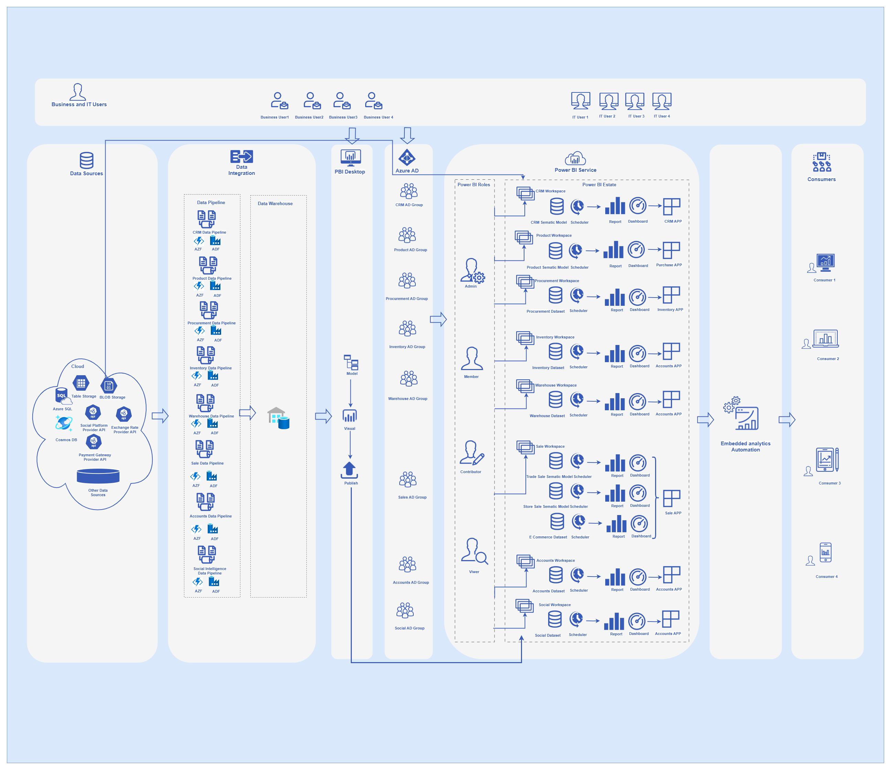The image size is (891, 770).
Task: Select the CRM Sematic Model database icon
Action: (557, 206)
